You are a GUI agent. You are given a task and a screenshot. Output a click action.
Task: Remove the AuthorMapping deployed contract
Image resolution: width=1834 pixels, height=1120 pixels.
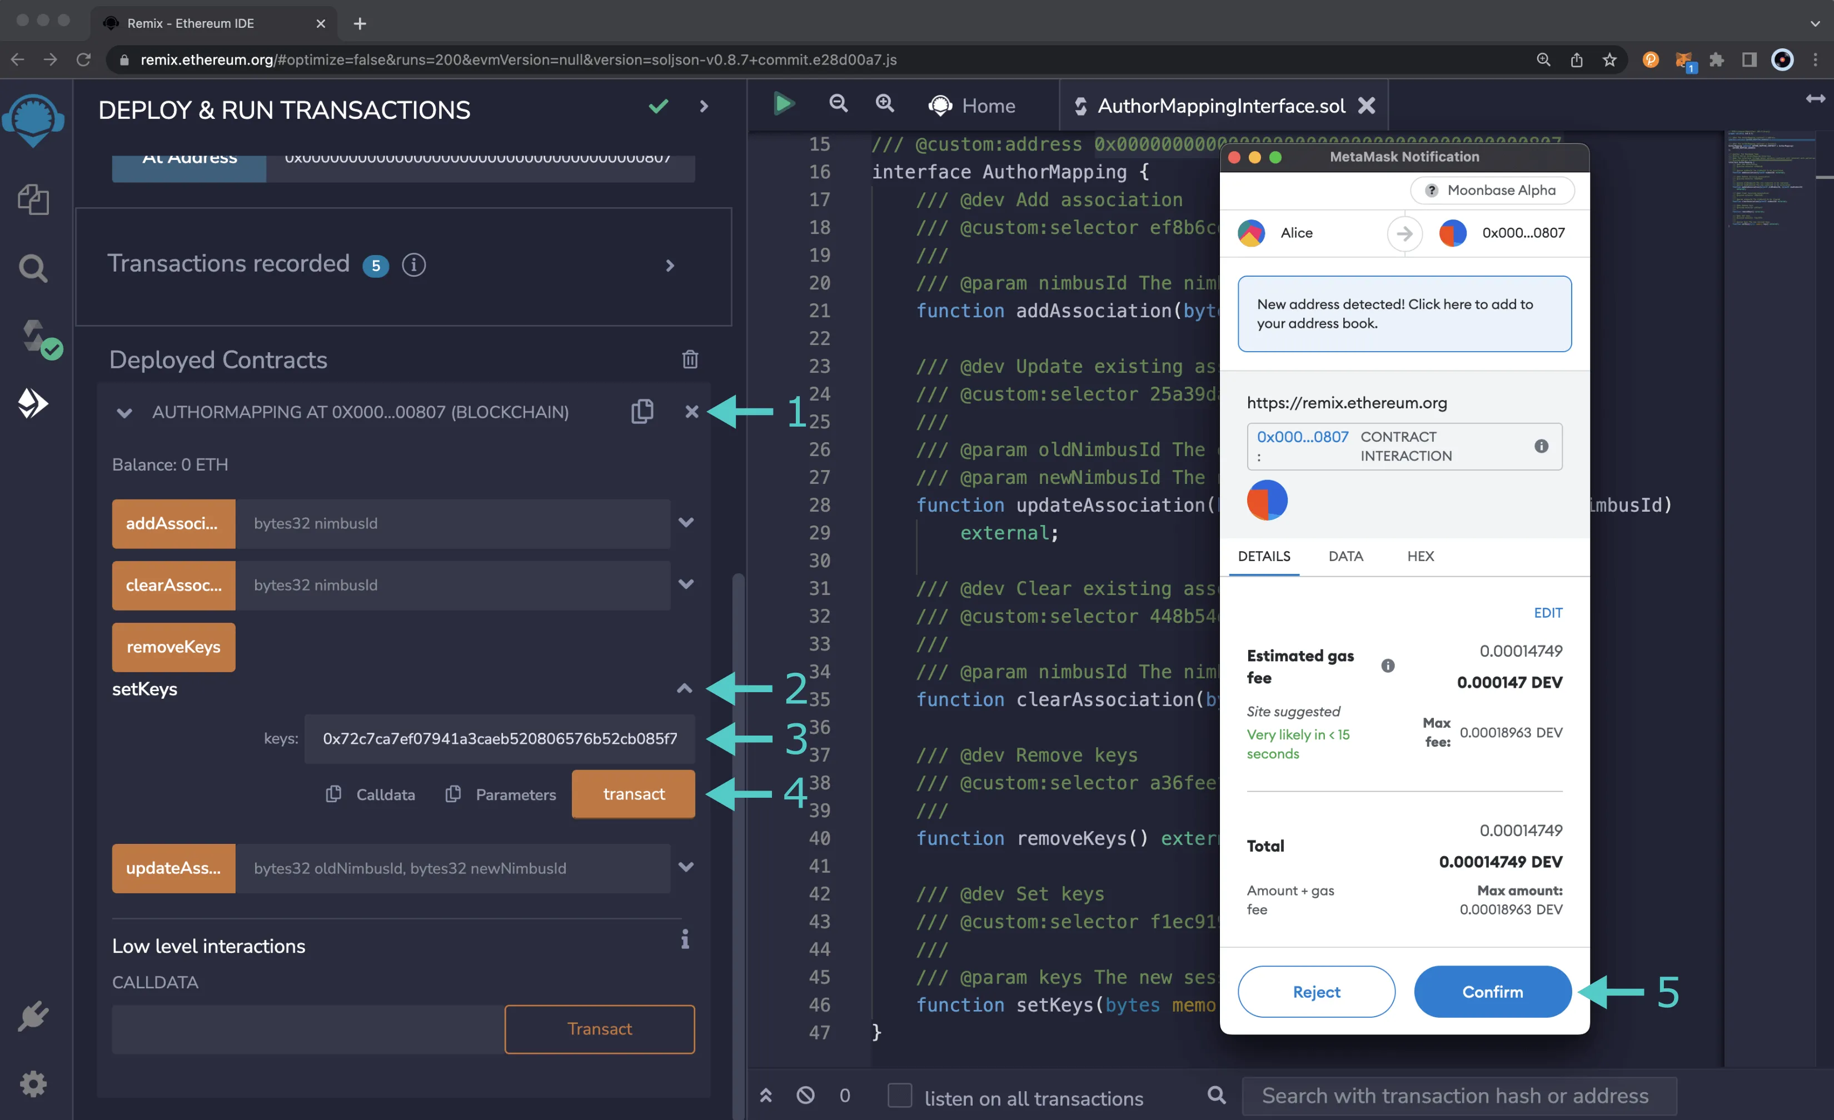coord(691,412)
